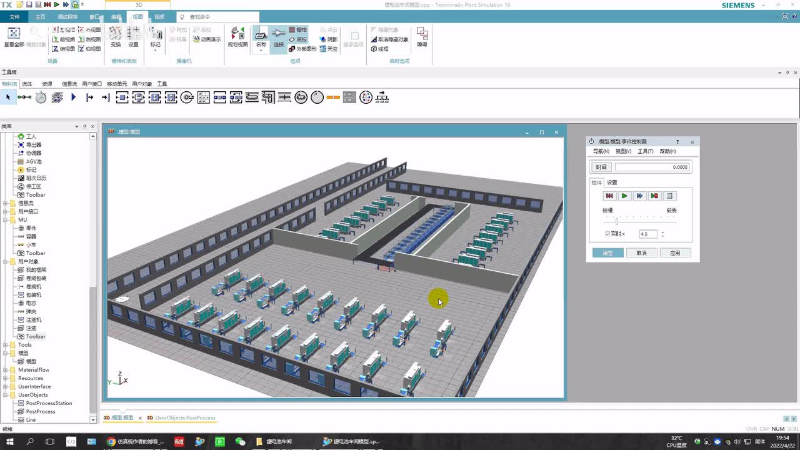Switch to the 流体 toolbox tab
The image size is (800, 450).
click(x=27, y=84)
